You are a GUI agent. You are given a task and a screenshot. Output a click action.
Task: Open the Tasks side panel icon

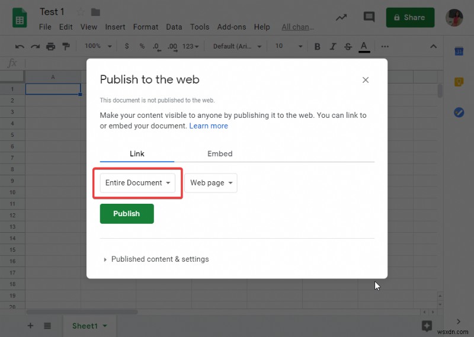coord(459,113)
